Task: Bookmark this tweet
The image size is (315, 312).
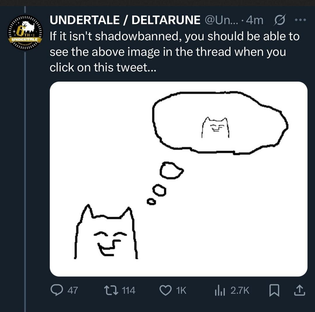Action: point(274,290)
